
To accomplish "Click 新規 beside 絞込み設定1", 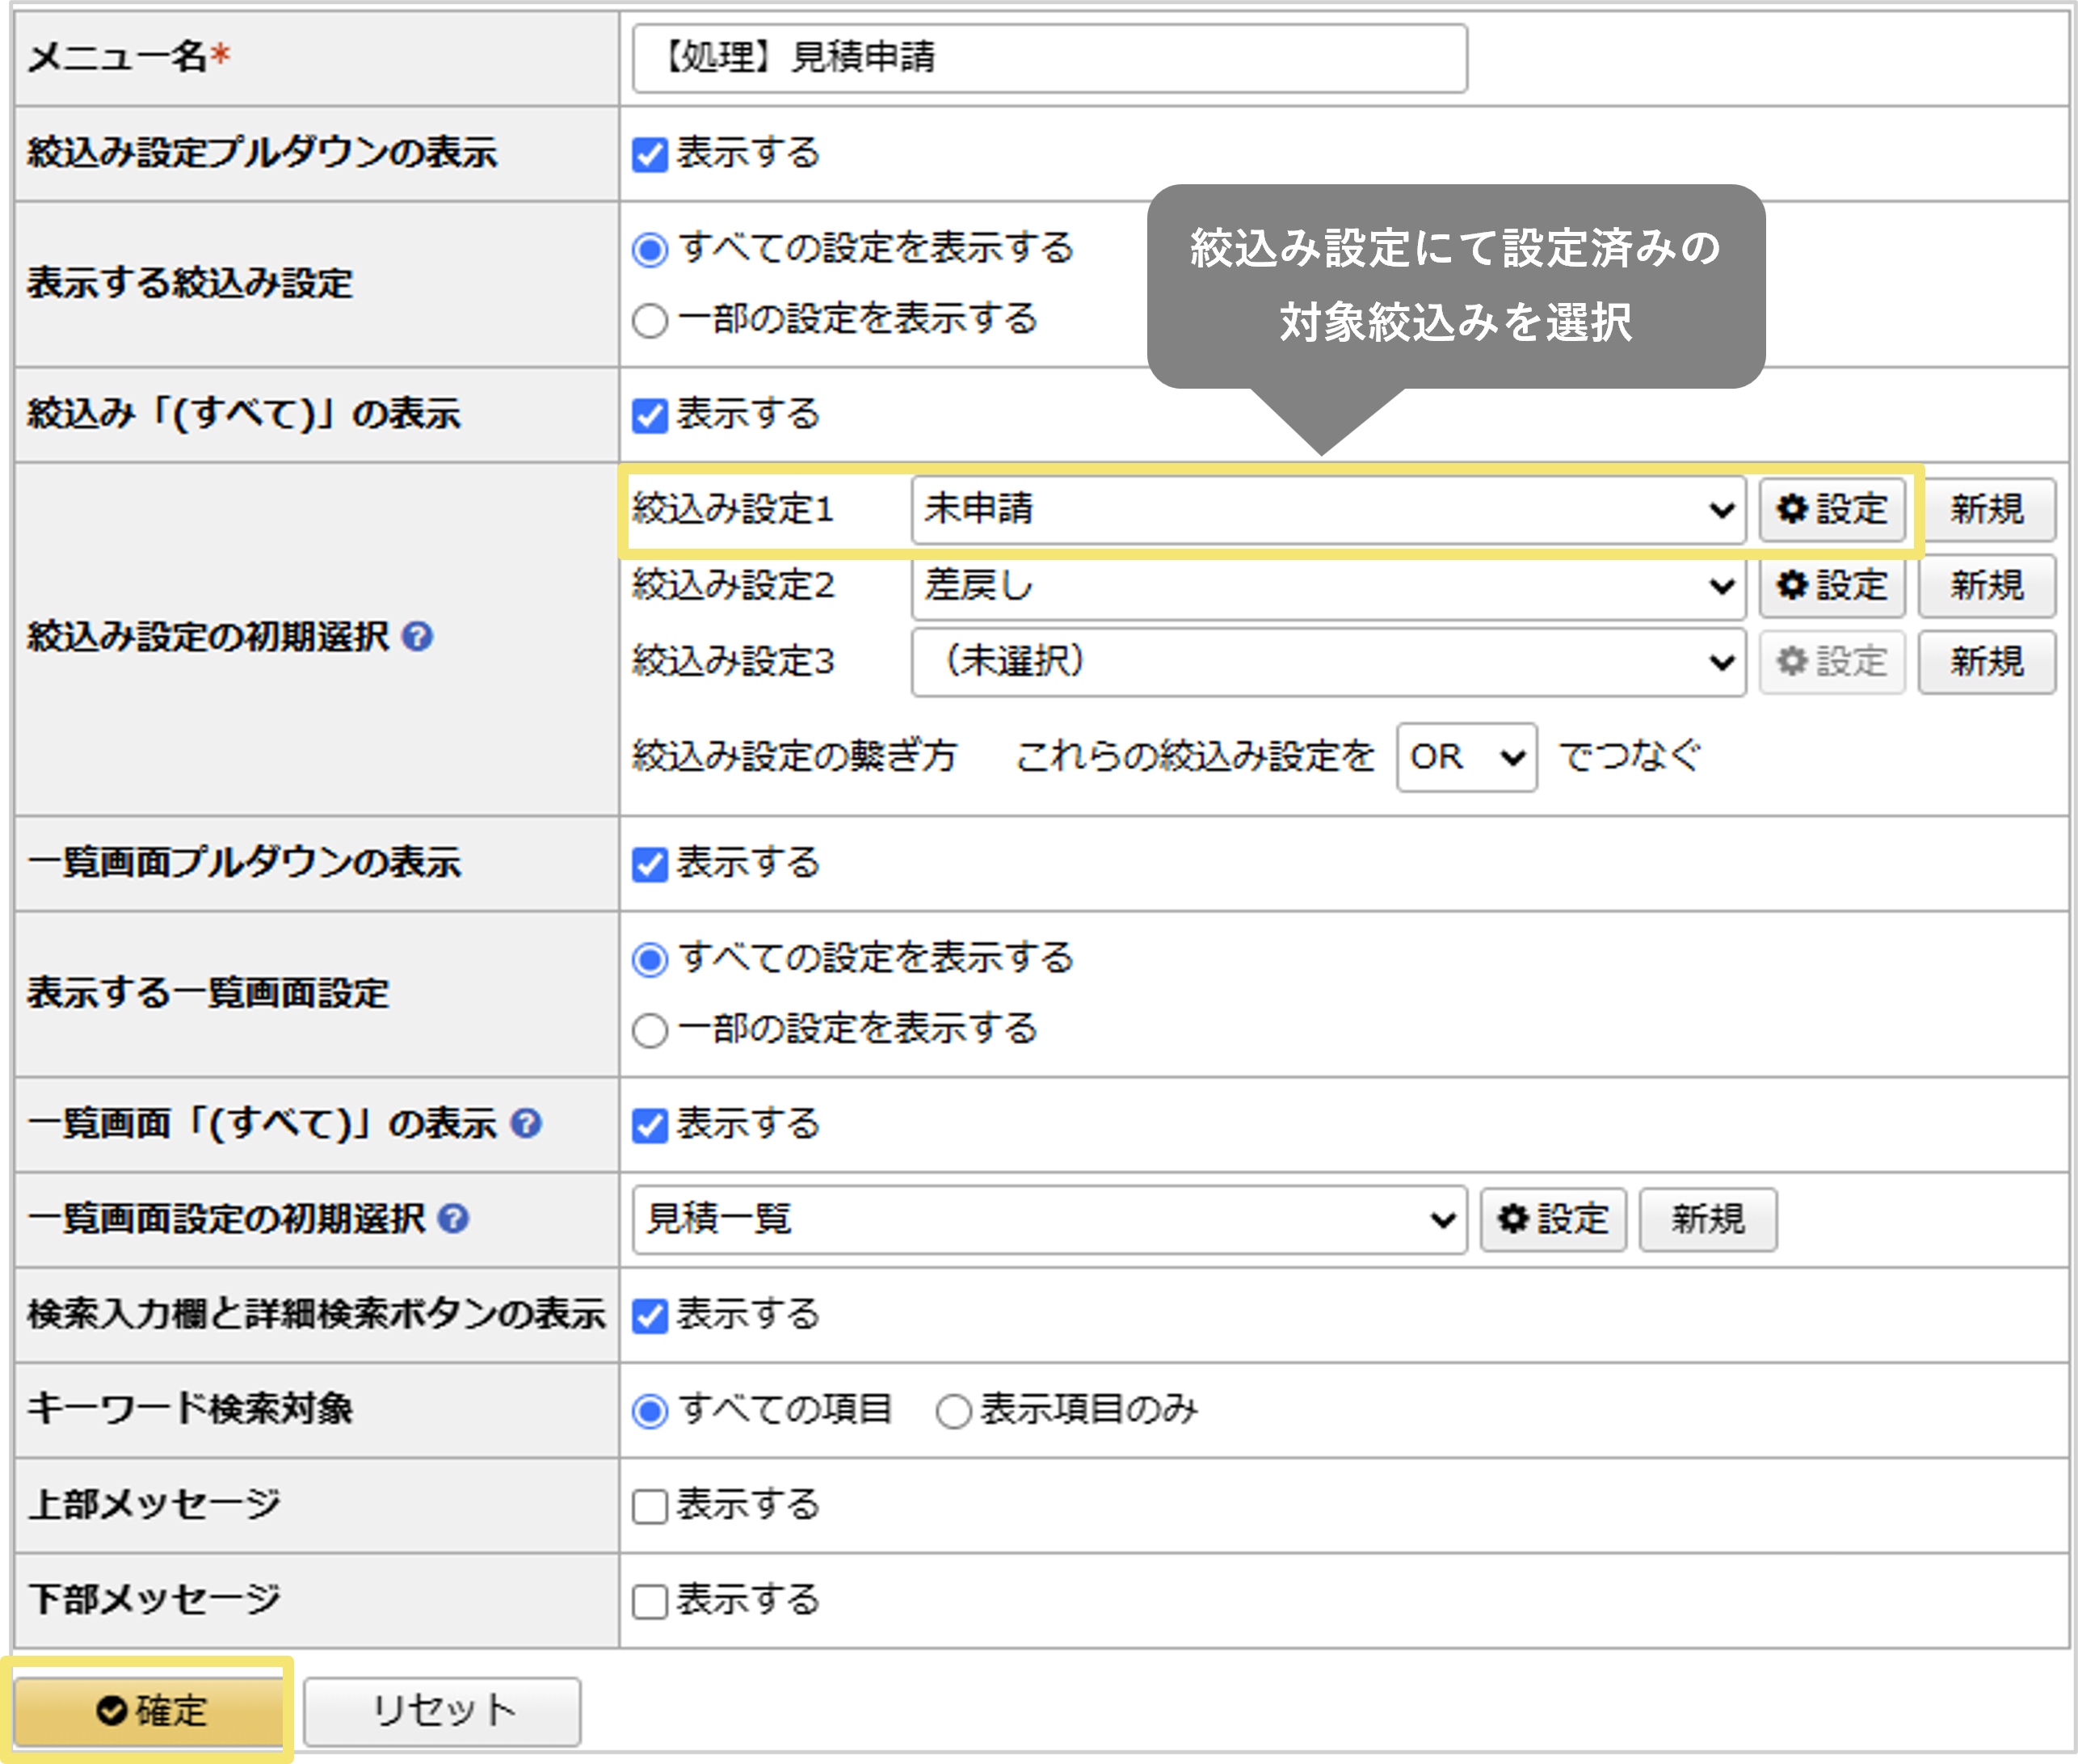I will [1987, 510].
